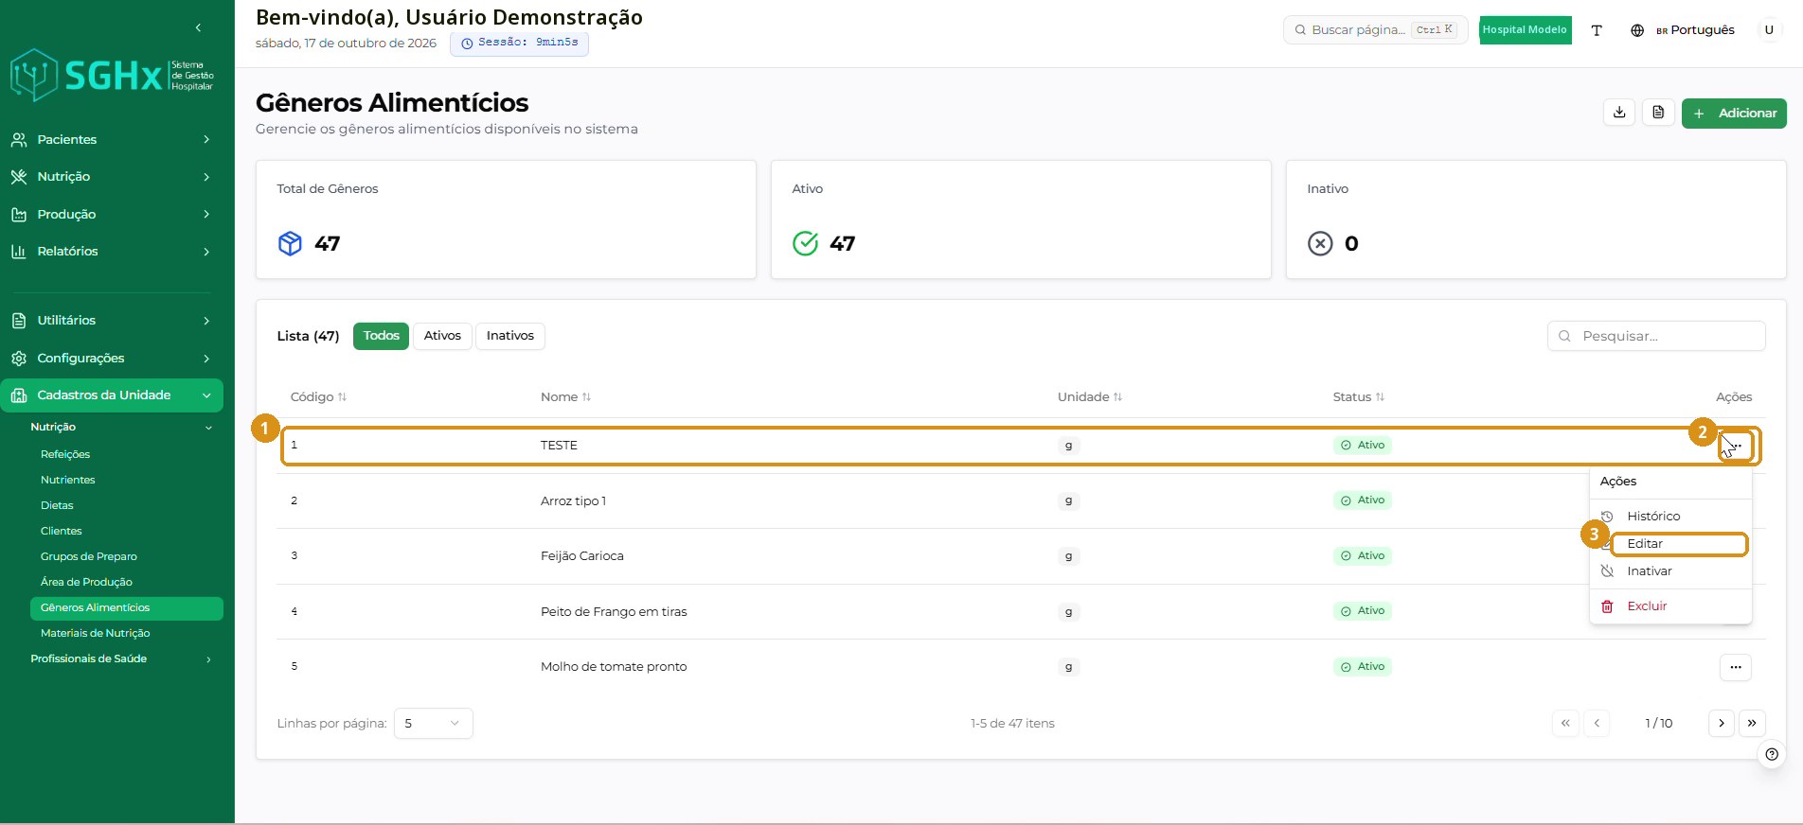The width and height of the screenshot is (1803, 825).
Task: Click the font size T icon
Action: tap(1597, 30)
